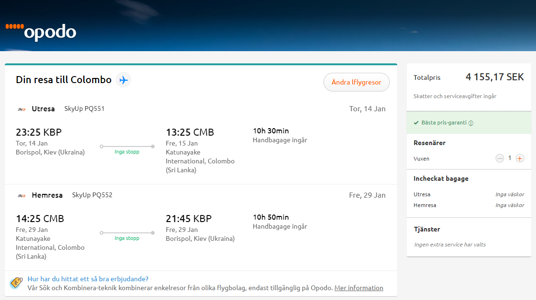Click the outbound duration 10h 30min
Viewport: 536px width, 300px height.
point(271,131)
